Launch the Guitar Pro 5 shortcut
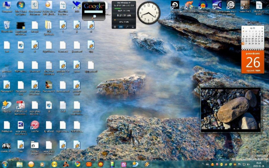The image size is (269, 168). click(x=245, y=7)
